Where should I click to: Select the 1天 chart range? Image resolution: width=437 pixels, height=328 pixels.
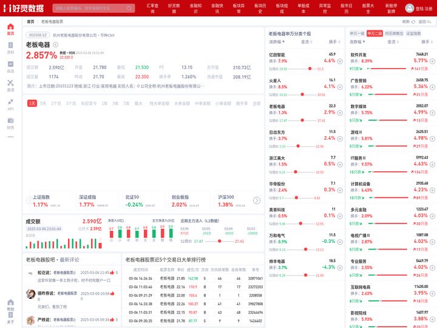[x=32, y=103]
